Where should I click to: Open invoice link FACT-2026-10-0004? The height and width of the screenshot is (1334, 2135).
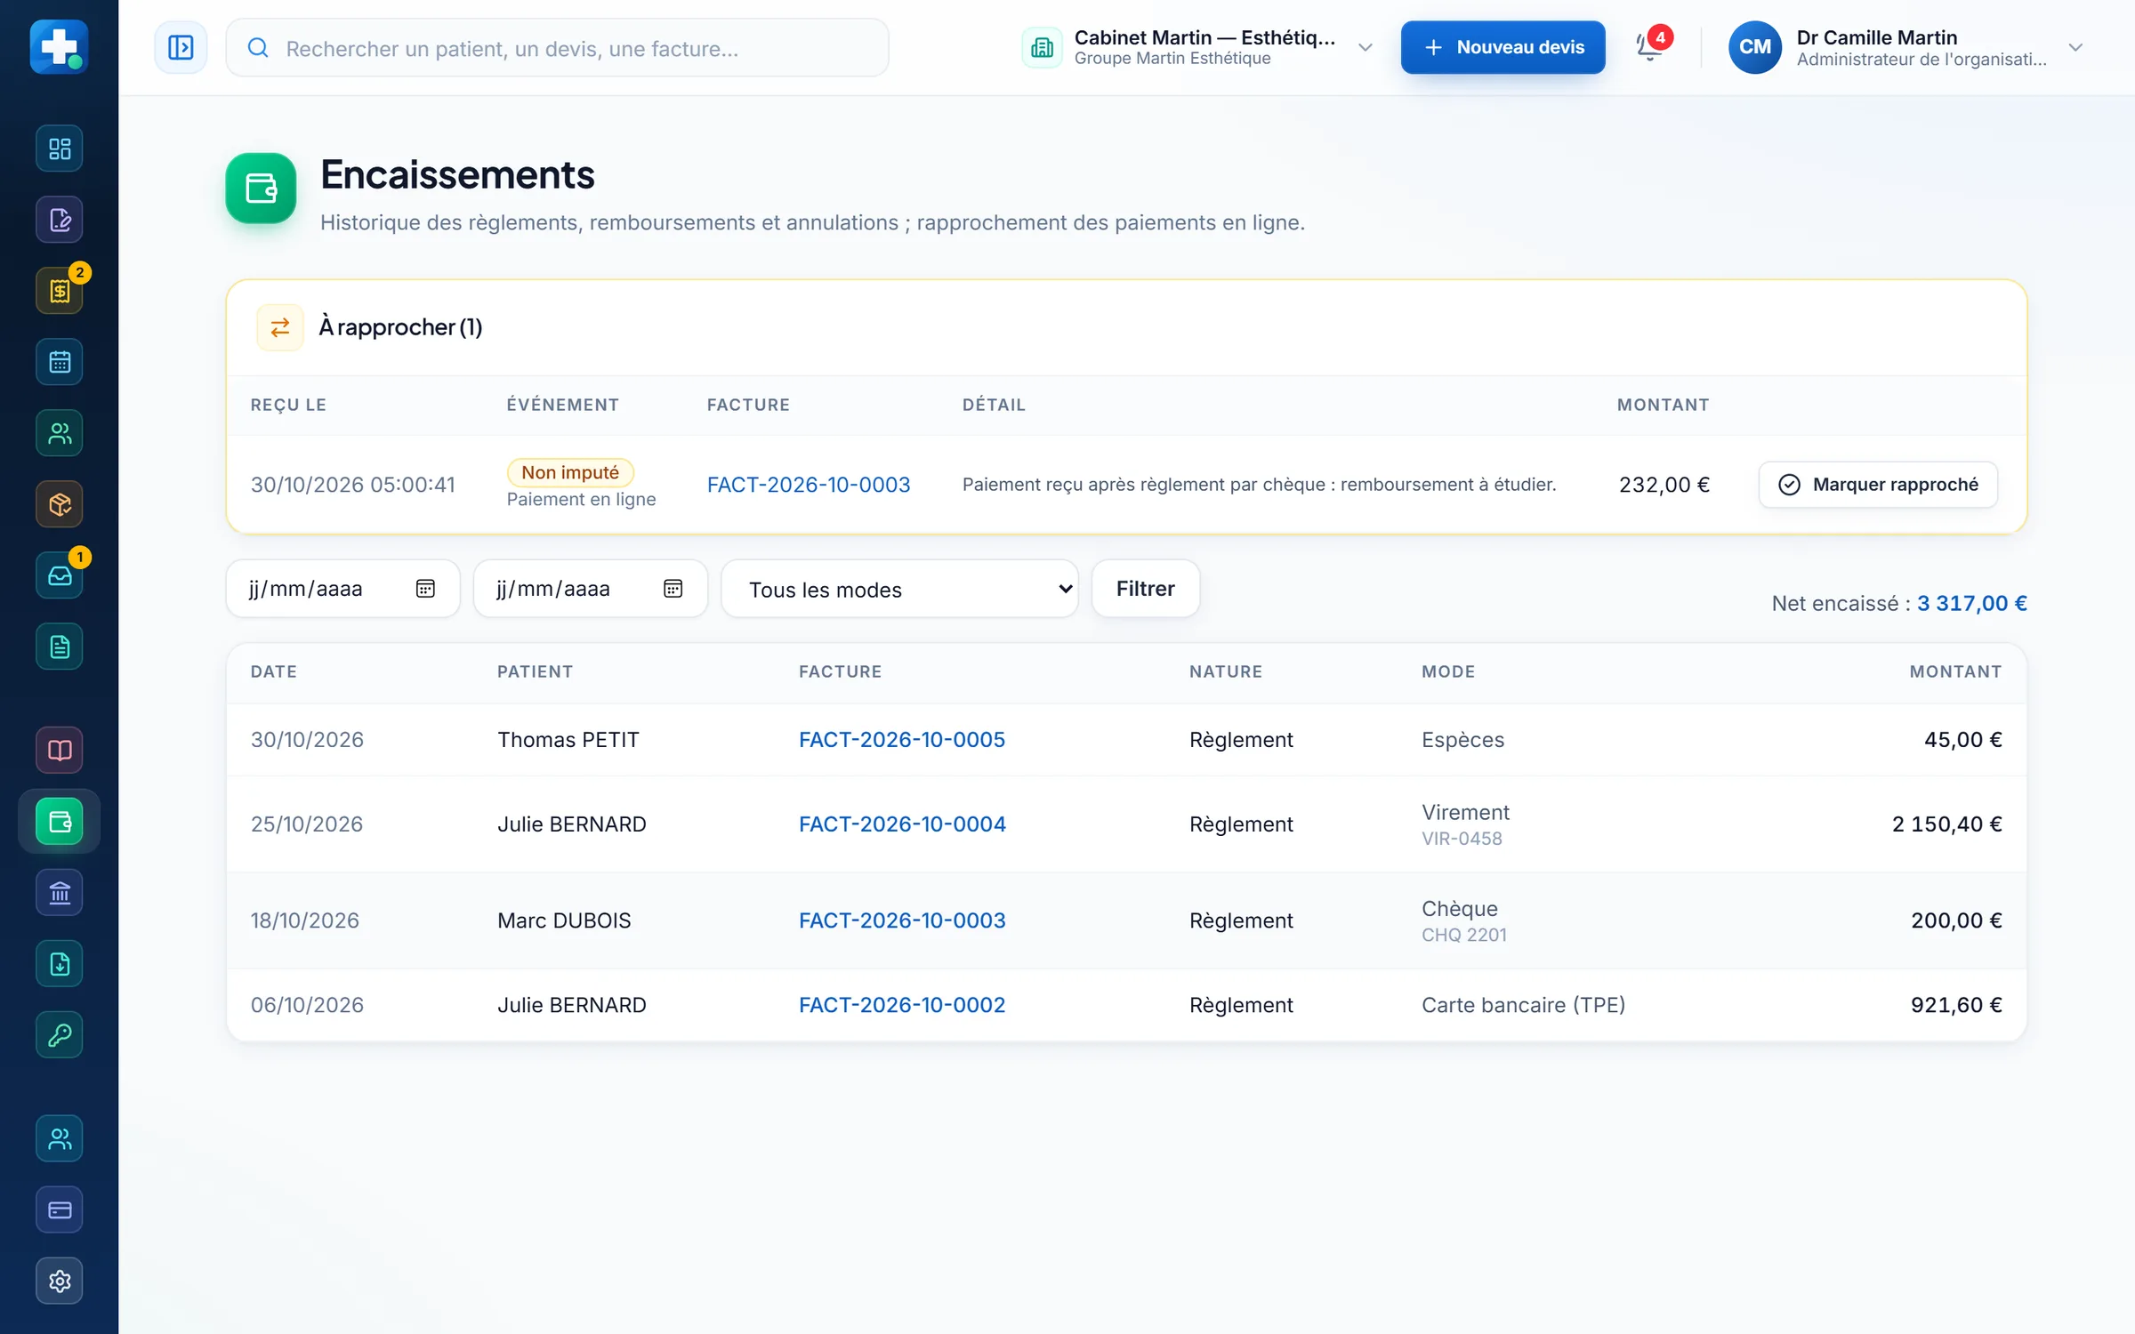click(902, 824)
